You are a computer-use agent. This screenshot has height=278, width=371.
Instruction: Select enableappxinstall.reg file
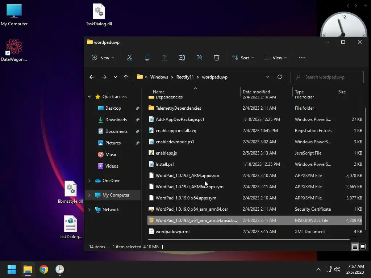(255, 130)
